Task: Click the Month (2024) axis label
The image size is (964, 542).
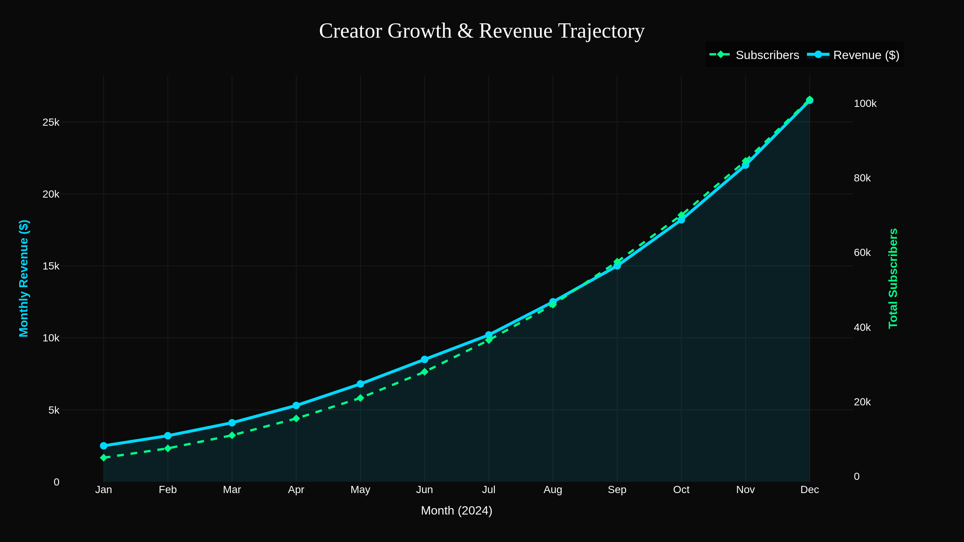Action: [456, 510]
